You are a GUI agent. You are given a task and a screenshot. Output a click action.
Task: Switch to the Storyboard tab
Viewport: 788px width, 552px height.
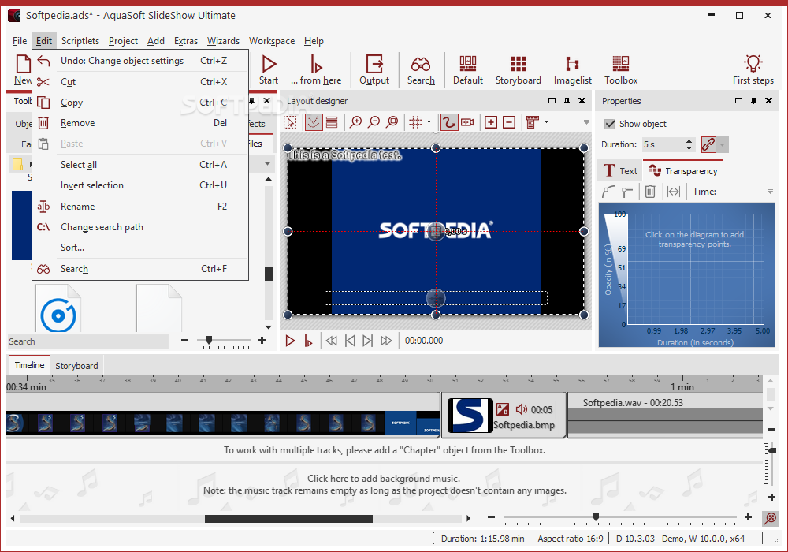coord(76,365)
